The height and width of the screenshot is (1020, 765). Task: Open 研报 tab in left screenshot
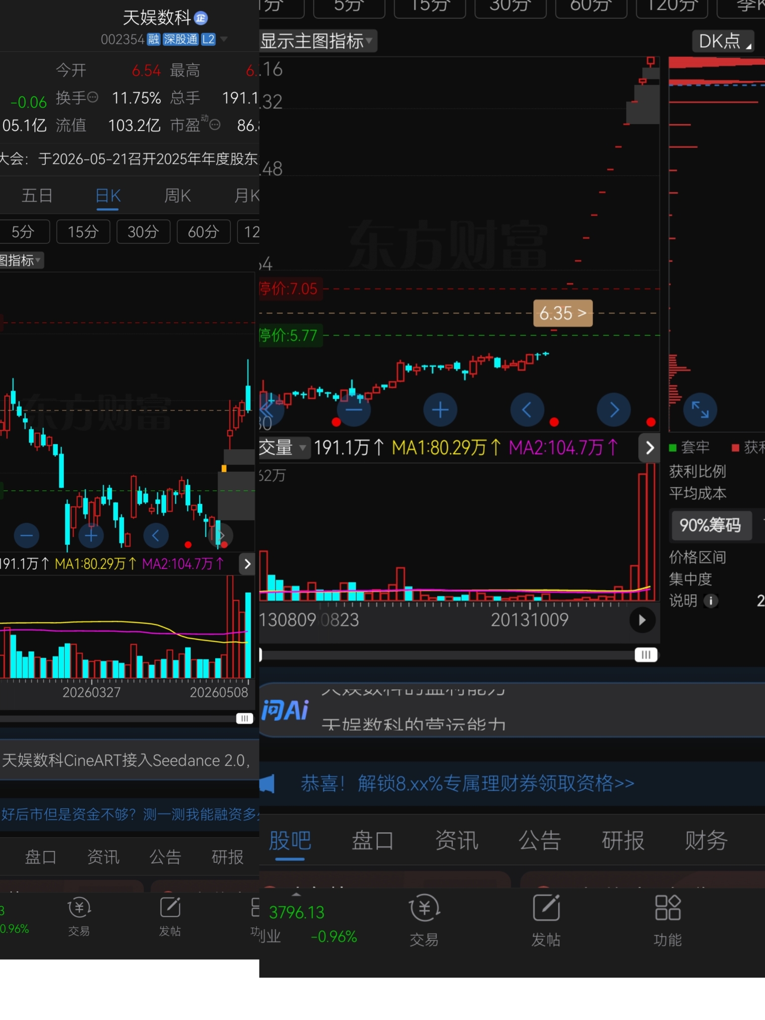[228, 857]
